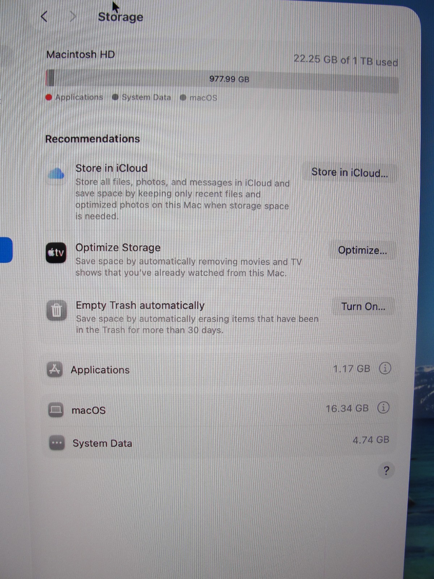Click the Macintosh HD disk name
Screen dimensions: 434x579
[x=81, y=54]
